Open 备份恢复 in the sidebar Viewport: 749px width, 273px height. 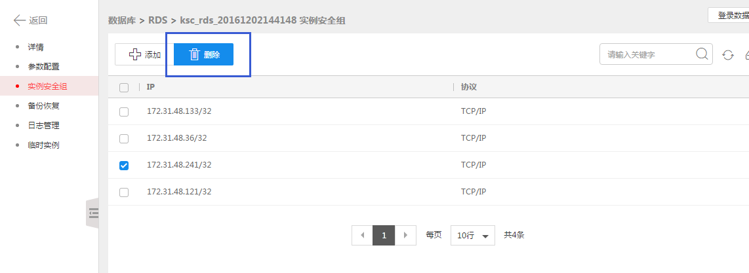43,105
